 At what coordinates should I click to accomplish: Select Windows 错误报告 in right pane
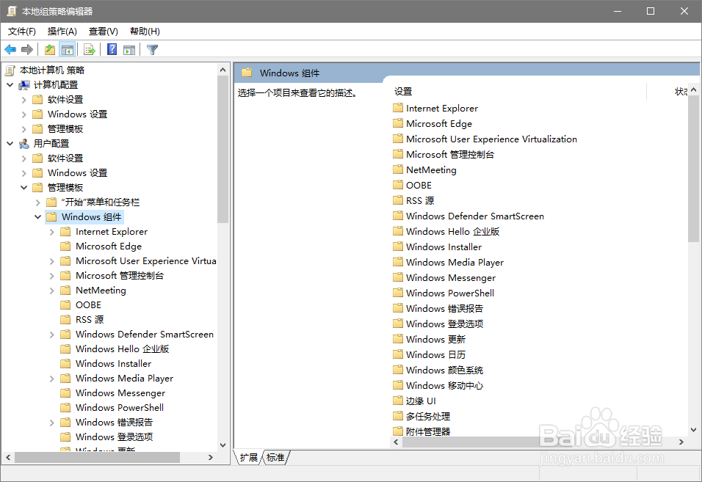[x=444, y=308]
